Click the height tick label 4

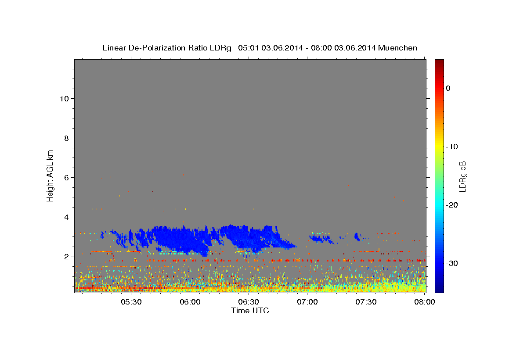tap(66, 217)
